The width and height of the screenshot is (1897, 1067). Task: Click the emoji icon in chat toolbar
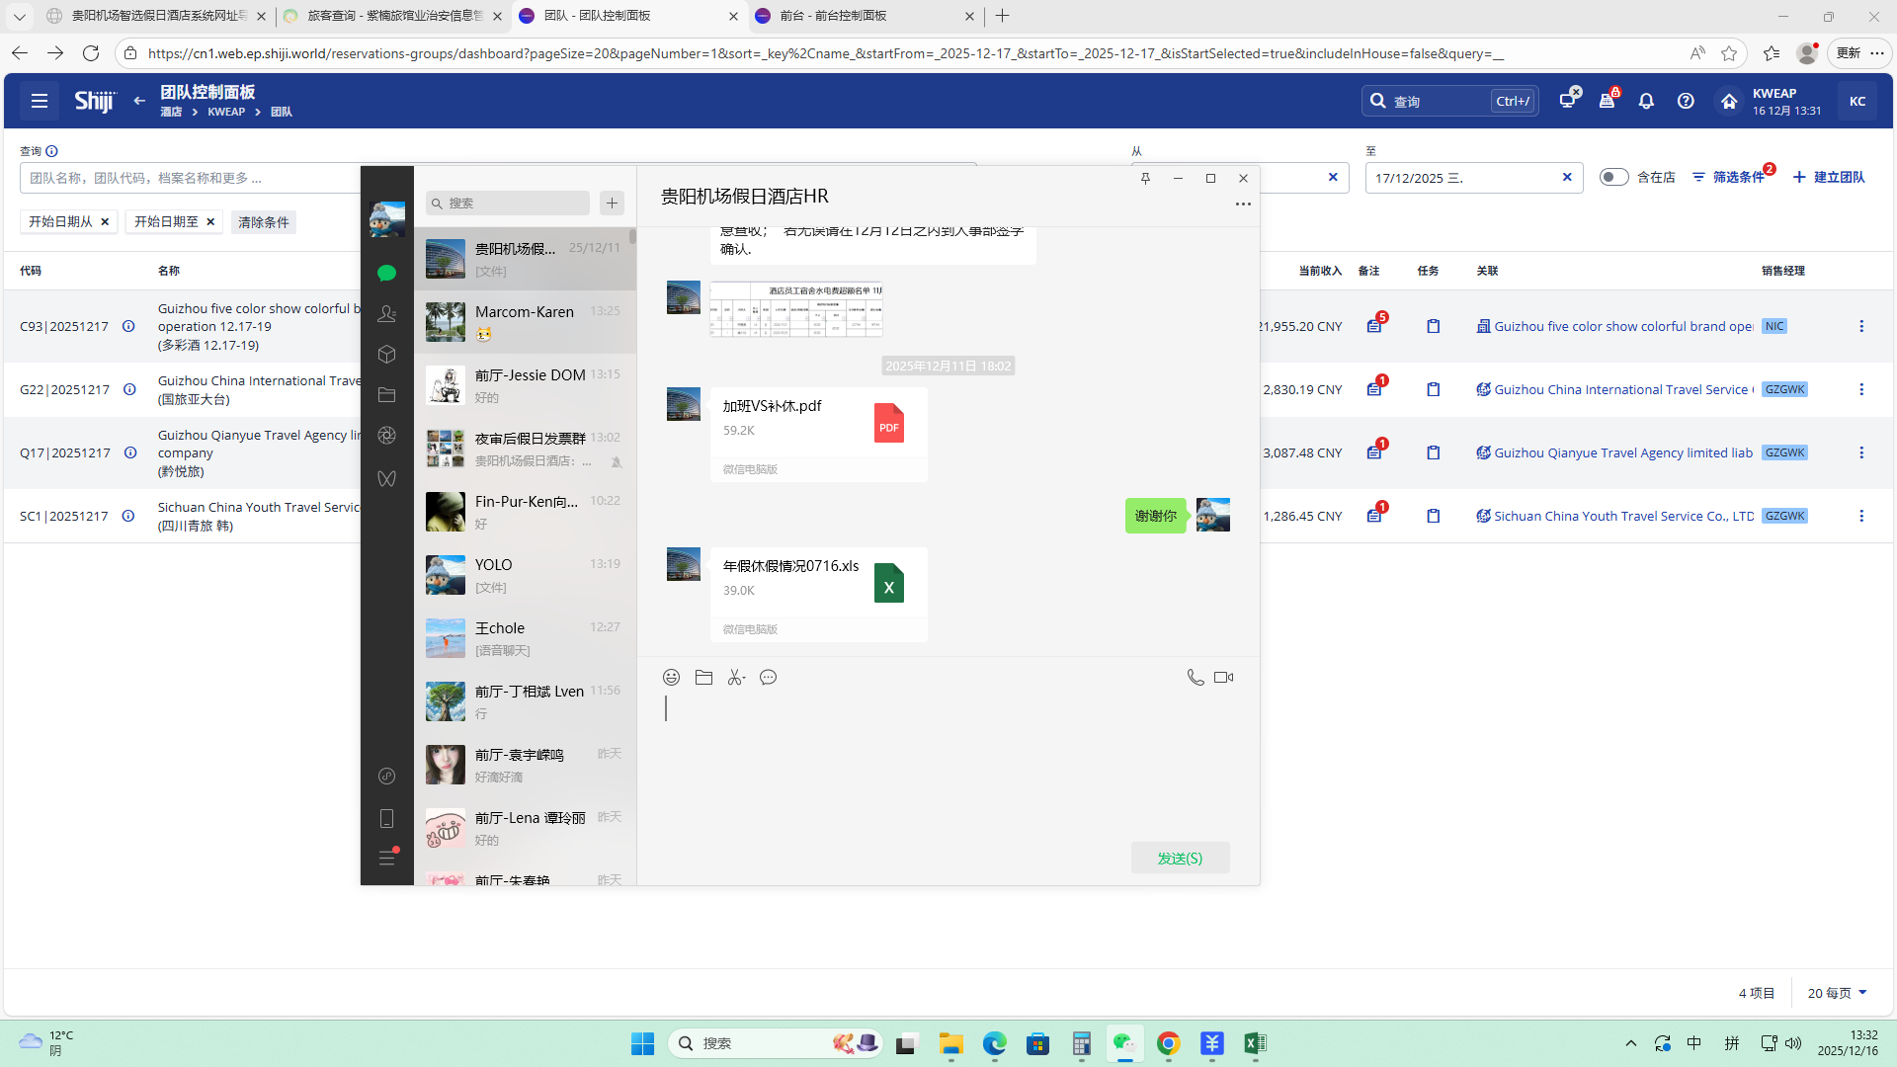coord(671,677)
